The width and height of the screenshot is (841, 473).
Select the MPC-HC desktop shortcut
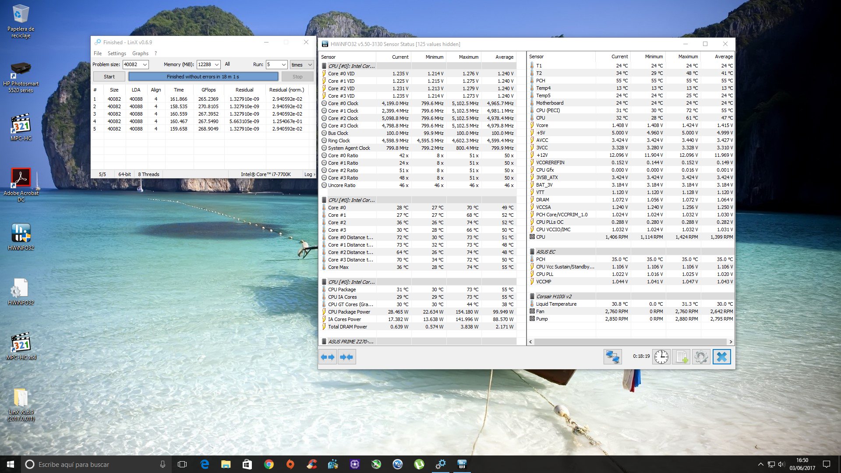[x=21, y=128]
